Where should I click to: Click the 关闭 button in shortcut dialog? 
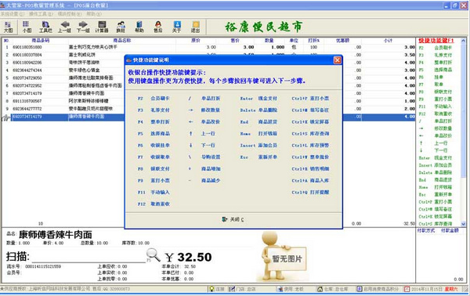pyautogui.click(x=233, y=219)
